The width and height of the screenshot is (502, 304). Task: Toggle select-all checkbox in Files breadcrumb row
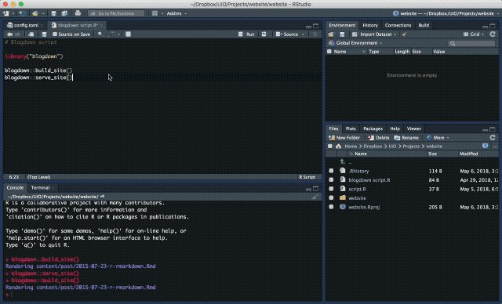click(330, 146)
